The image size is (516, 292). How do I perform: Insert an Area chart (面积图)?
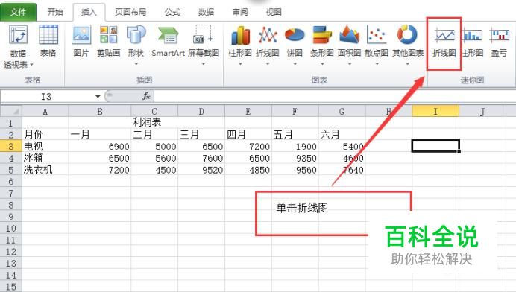(349, 45)
